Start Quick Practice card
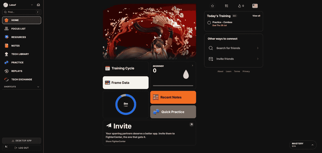The width and height of the screenshot is (322, 153). (173, 112)
